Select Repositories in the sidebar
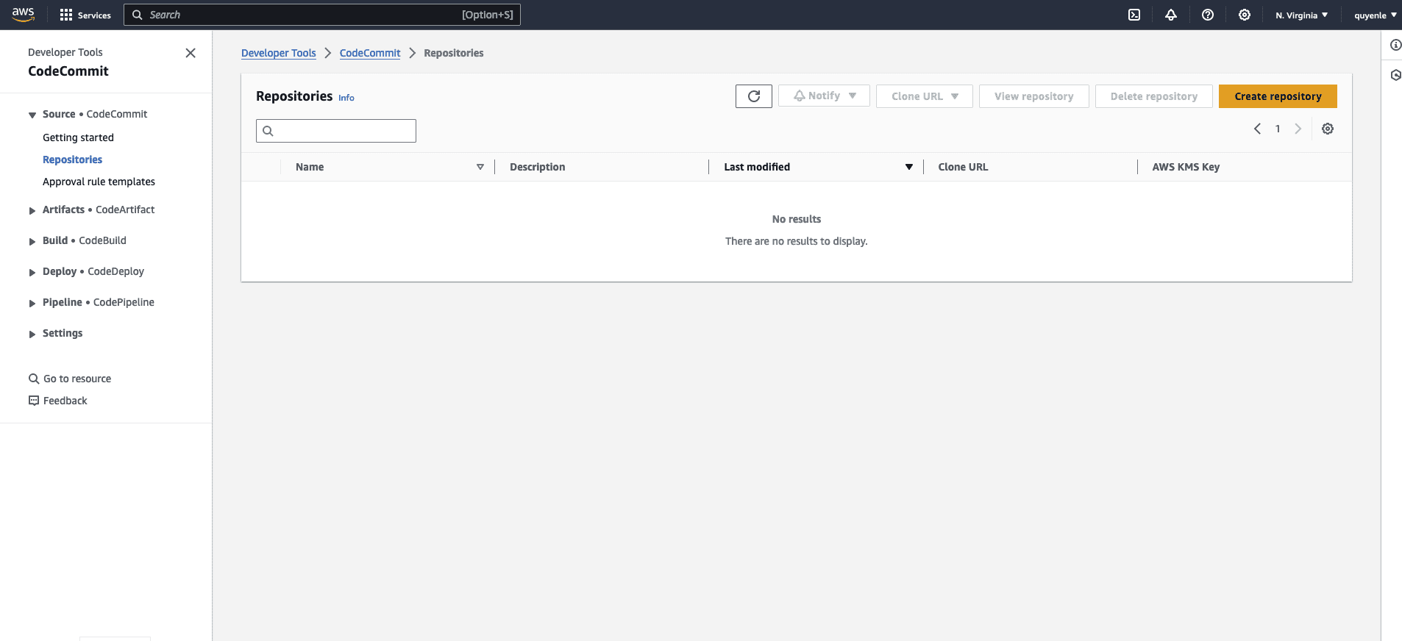1402x641 pixels. [72, 160]
